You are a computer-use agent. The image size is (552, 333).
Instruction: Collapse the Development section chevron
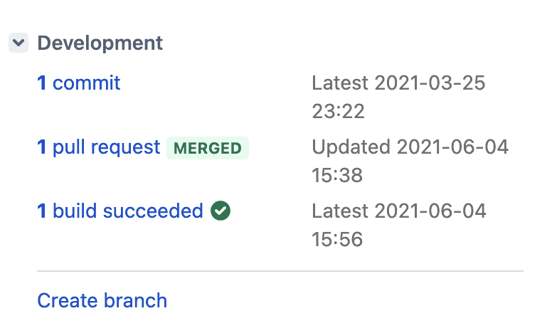pos(18,43)
